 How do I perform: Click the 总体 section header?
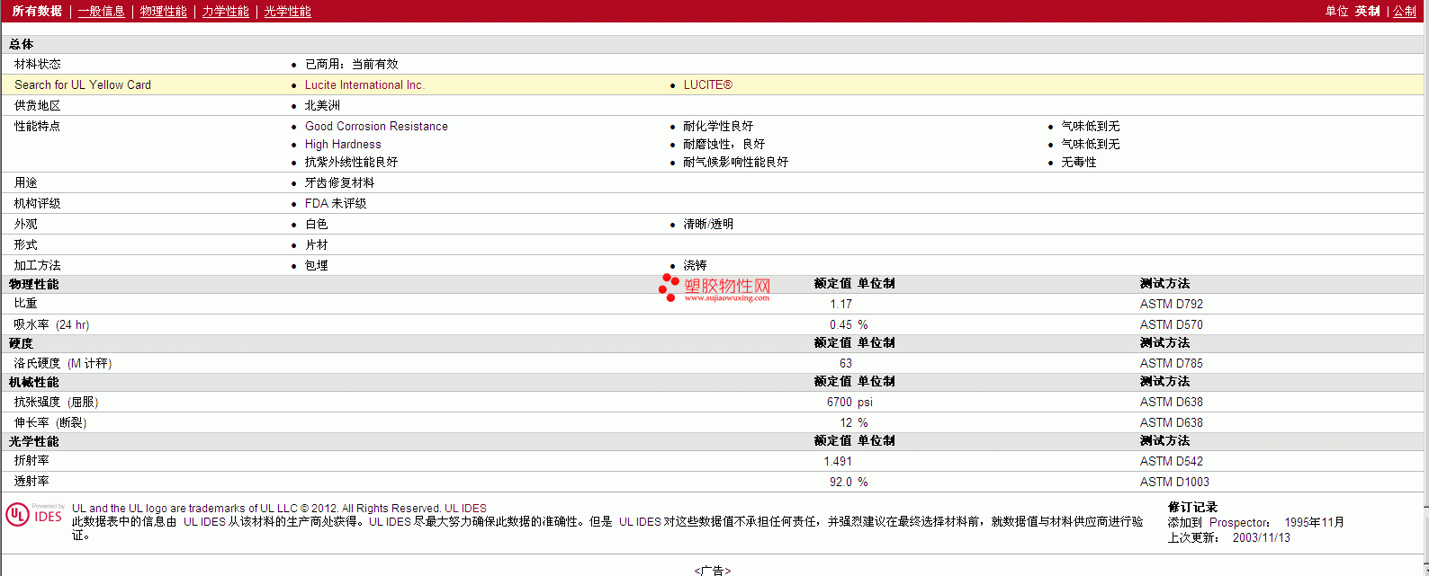click(x=22, y=44)
